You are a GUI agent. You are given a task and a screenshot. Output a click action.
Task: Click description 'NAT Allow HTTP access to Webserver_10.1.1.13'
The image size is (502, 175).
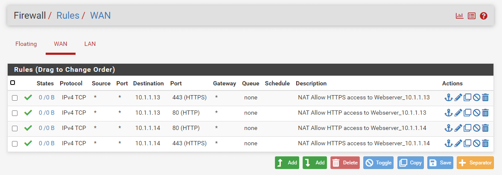pos(362,113)
